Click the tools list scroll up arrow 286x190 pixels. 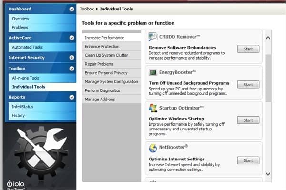tap(268, 38)
